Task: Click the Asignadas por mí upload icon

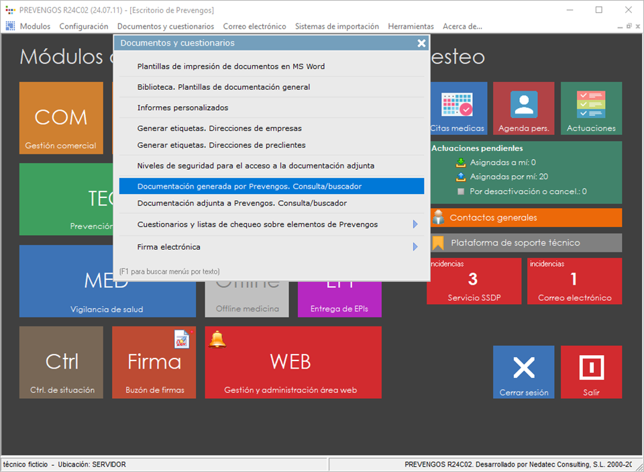Action: pos(460,177)
